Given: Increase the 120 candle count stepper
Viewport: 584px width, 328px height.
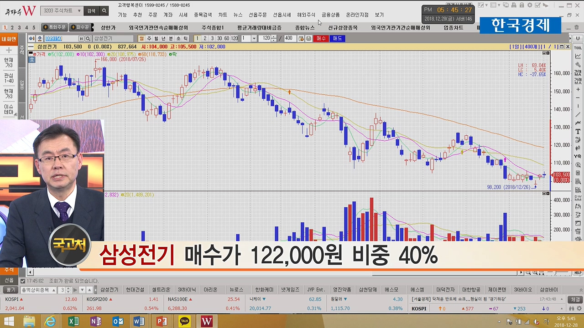Looking at the screenshot, I should click(x=274, y=37).
